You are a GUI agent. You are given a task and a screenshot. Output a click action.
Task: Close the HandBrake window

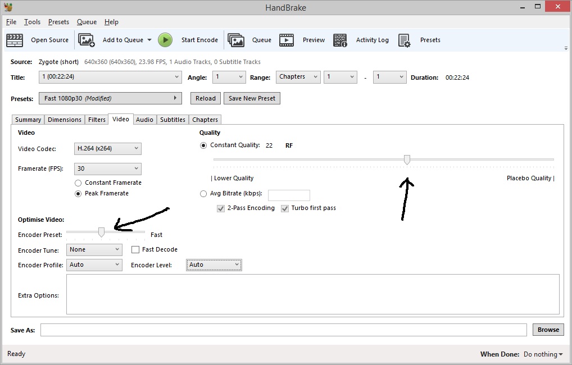558,7
